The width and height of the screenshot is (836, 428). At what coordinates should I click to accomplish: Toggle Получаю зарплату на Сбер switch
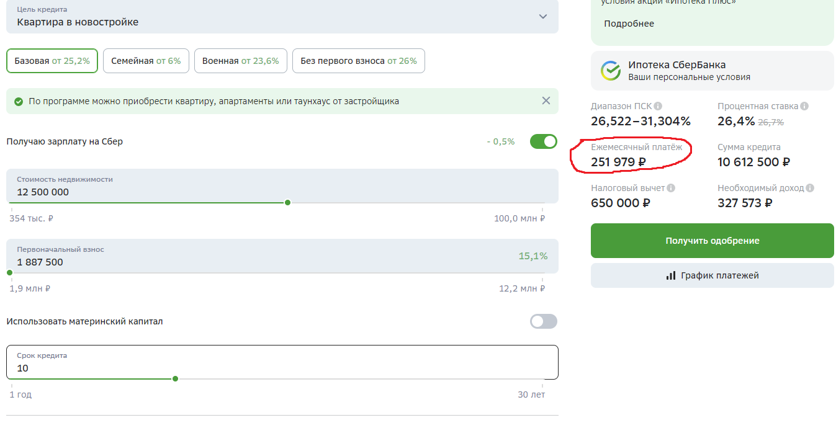pyautogui.click(x=544, y=141)
